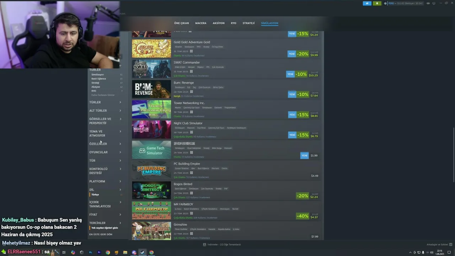Click the $4.49 price on PC Building Empire
Screen dimensions: 455x256
pyautogui.click(x=315, y=176)
